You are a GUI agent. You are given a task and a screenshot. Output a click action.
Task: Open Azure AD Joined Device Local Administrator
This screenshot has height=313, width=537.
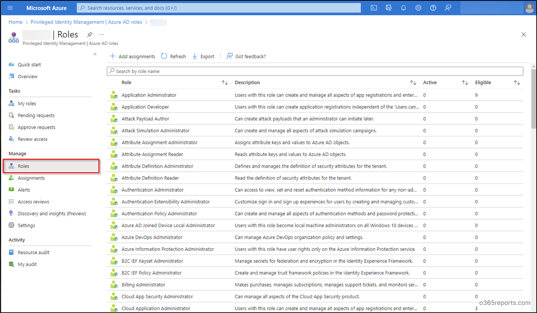point(168,225)
